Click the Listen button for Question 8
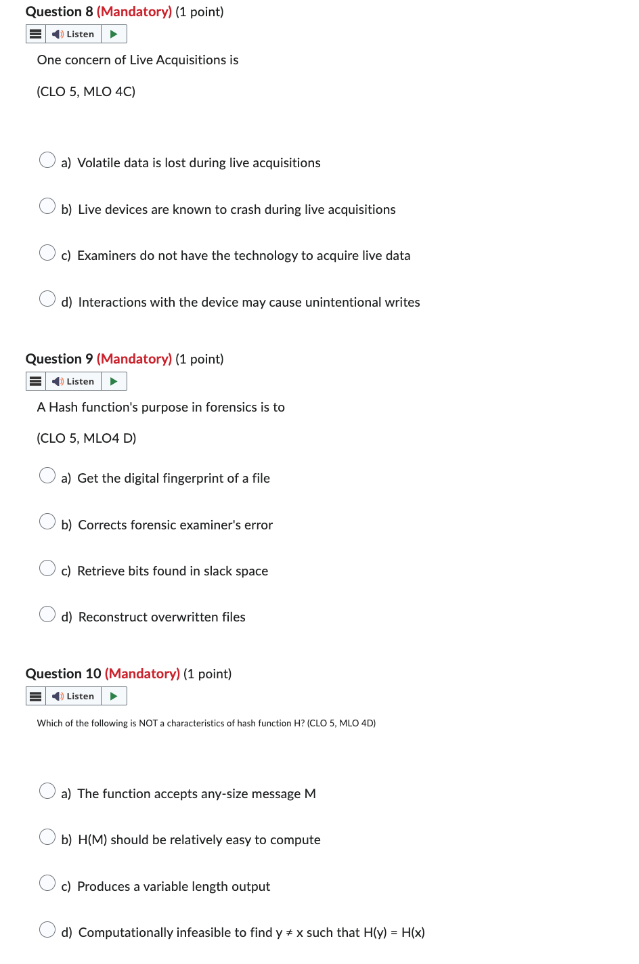Screen dimensions: 639x964 pos(74,33)
